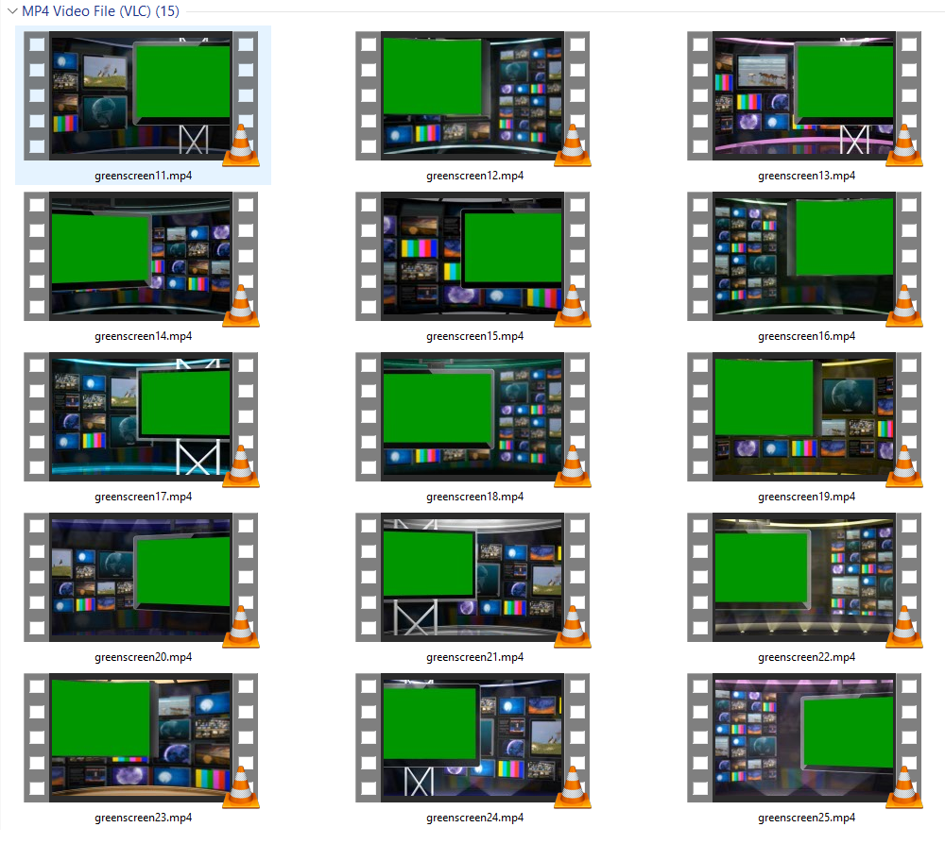Select the greenscreen19.mp4 video thumbnail
This screenshot has height=844, width=945.
coord(804,416)
